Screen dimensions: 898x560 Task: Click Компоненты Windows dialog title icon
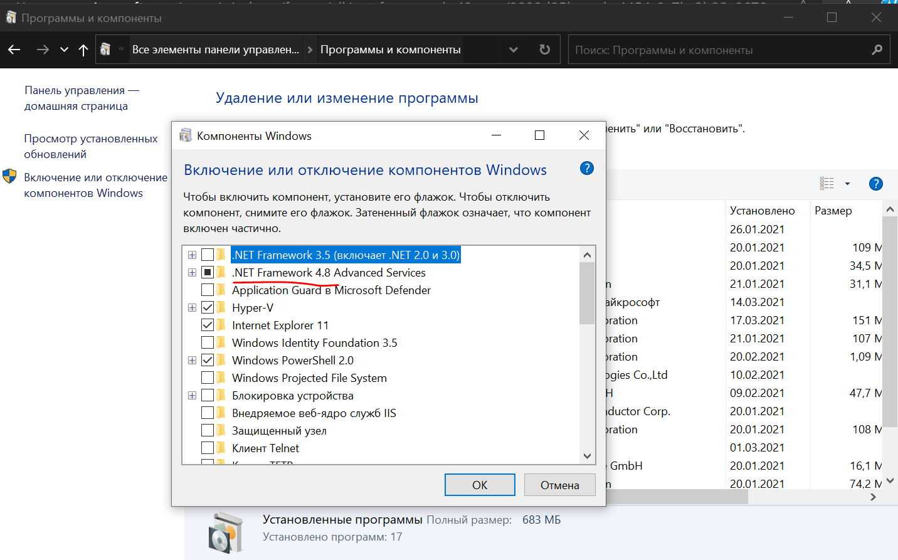coord(186,135)
